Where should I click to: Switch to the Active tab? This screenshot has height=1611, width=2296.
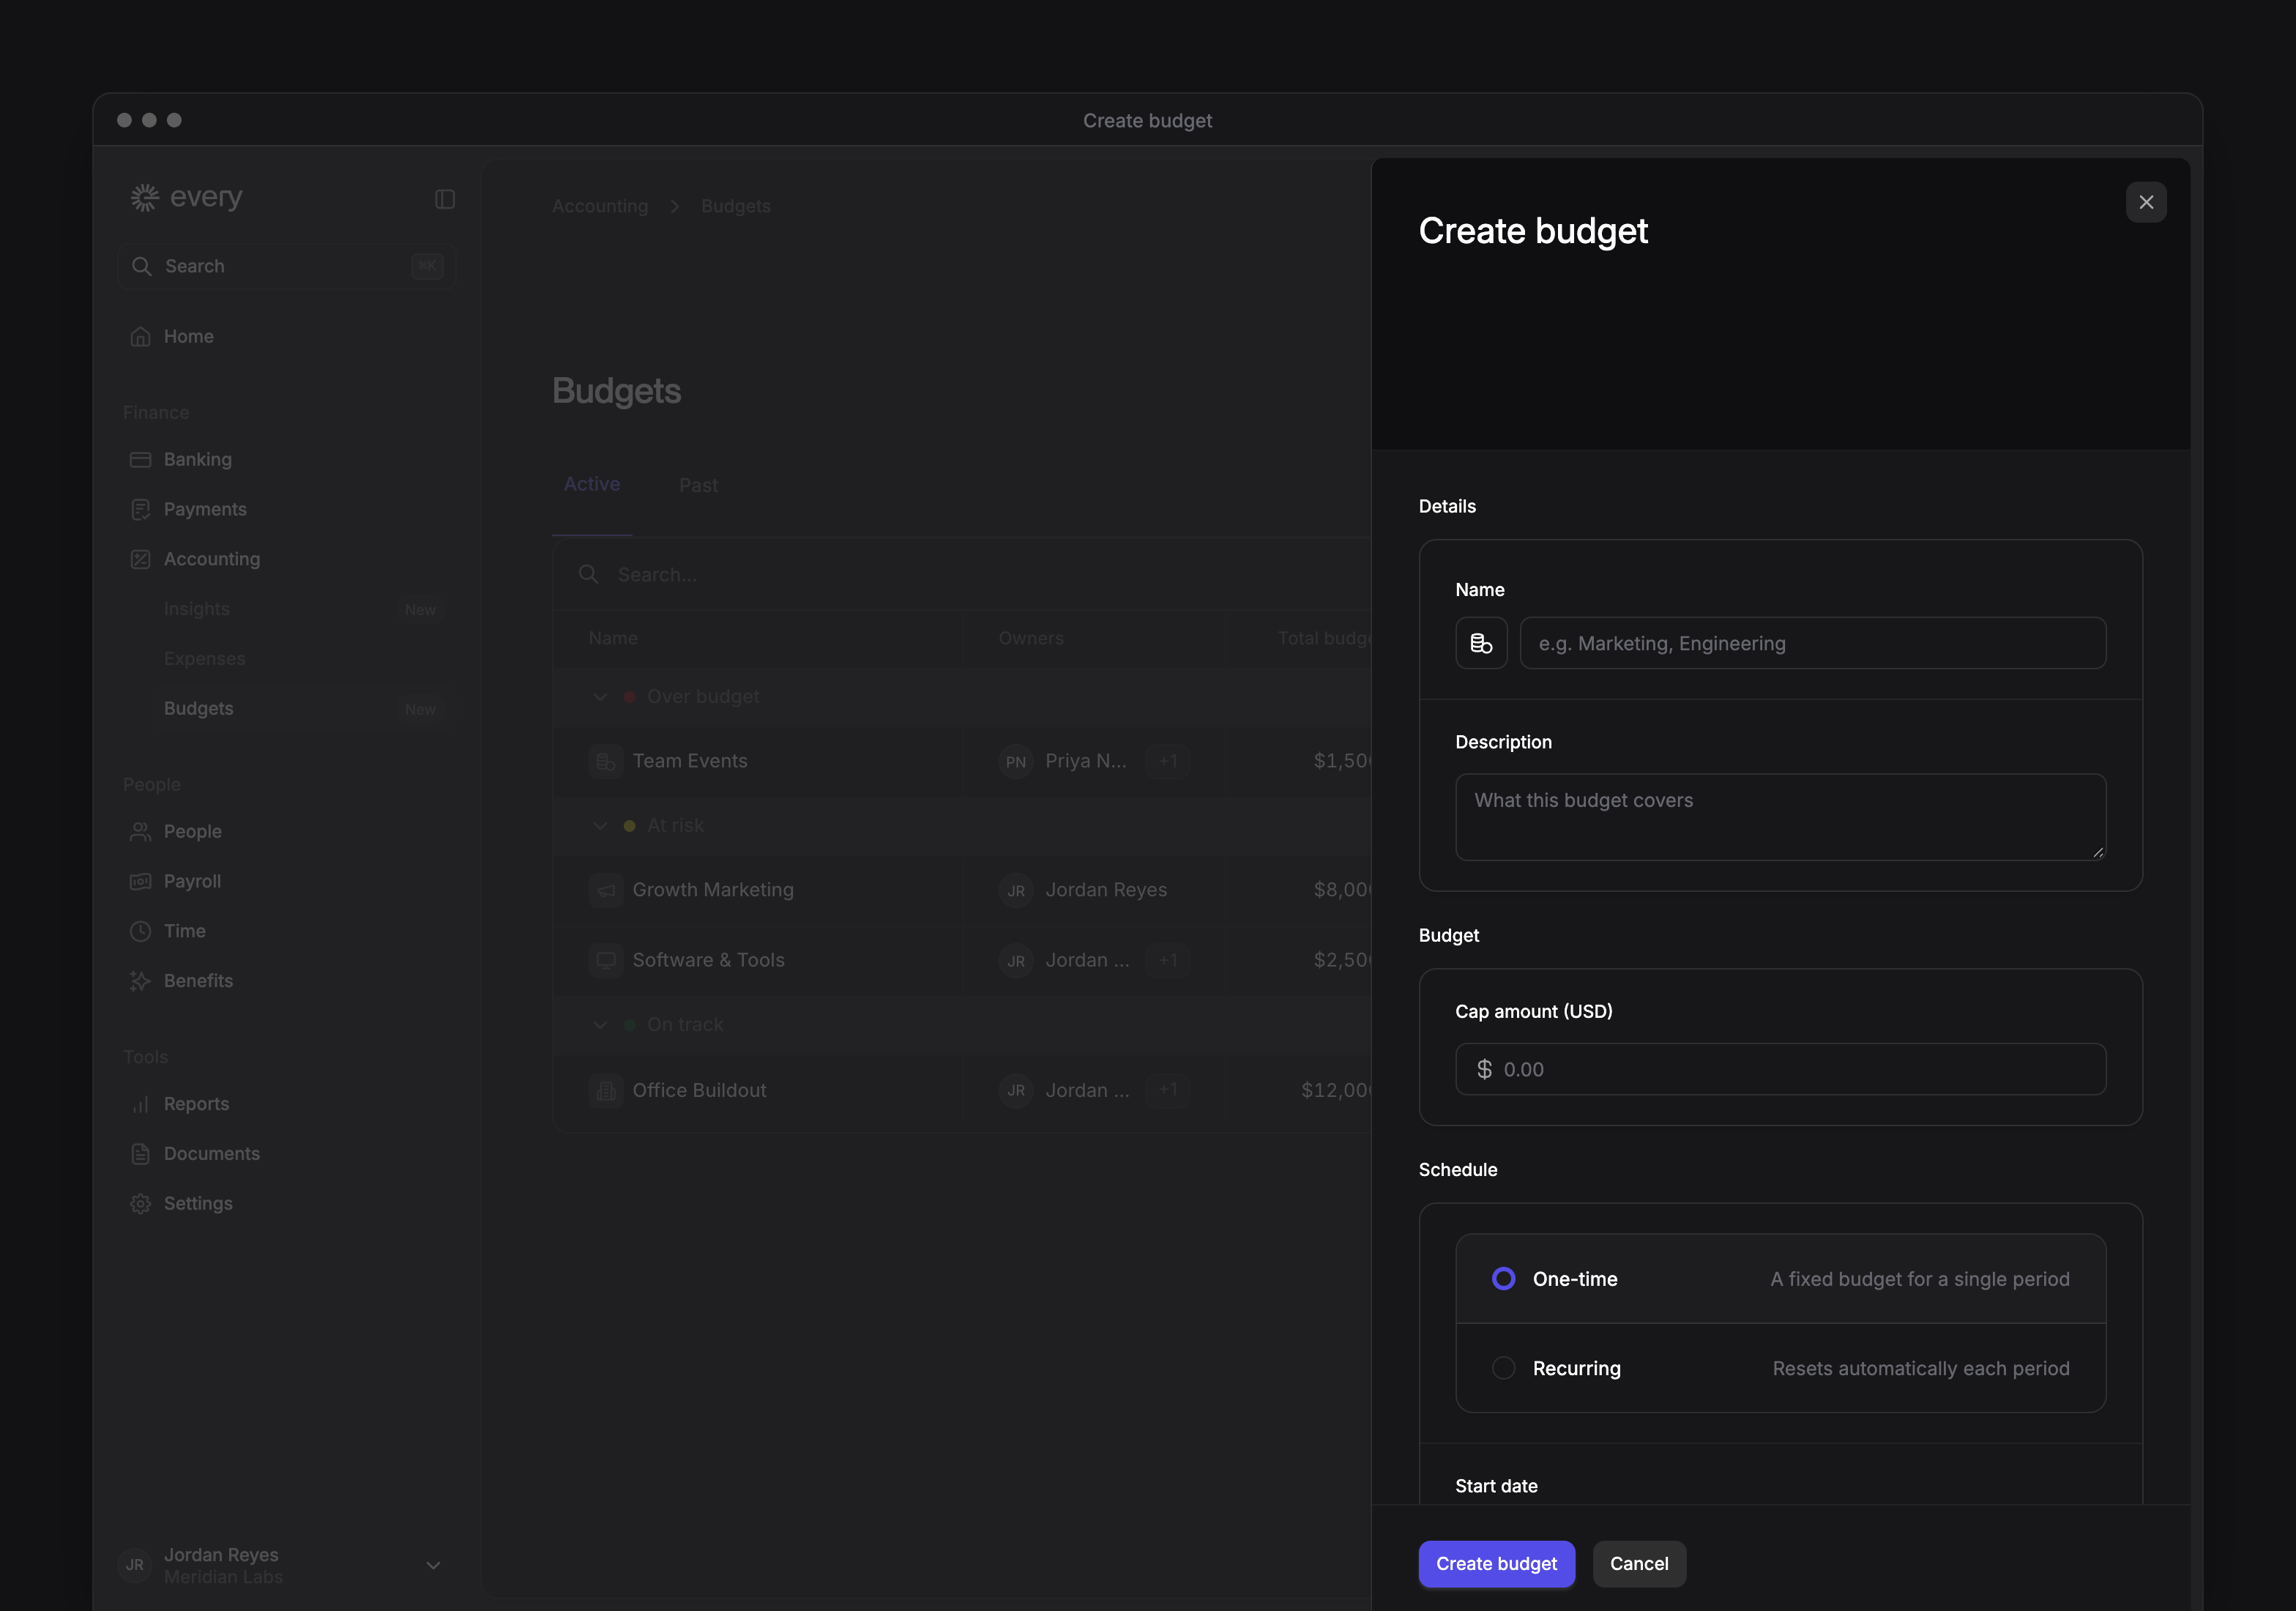(592, 484)
